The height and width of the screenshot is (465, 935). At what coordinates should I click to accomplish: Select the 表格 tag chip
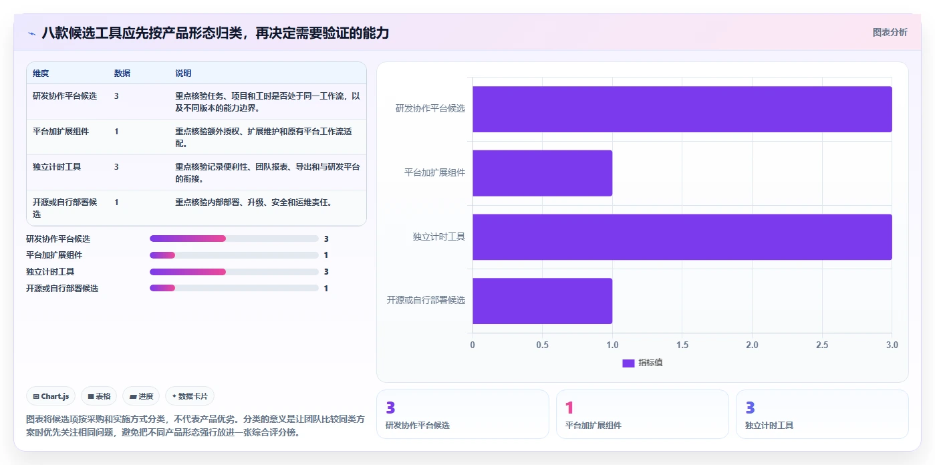tap(99, 396)
